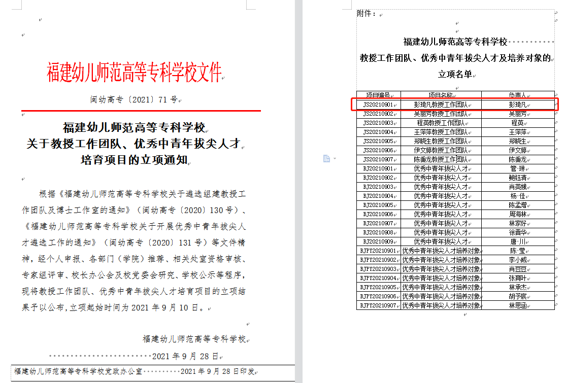
Task: Click the '优秀中青年拔尖人才' cell in row BJ20210903
Action: 441,187
